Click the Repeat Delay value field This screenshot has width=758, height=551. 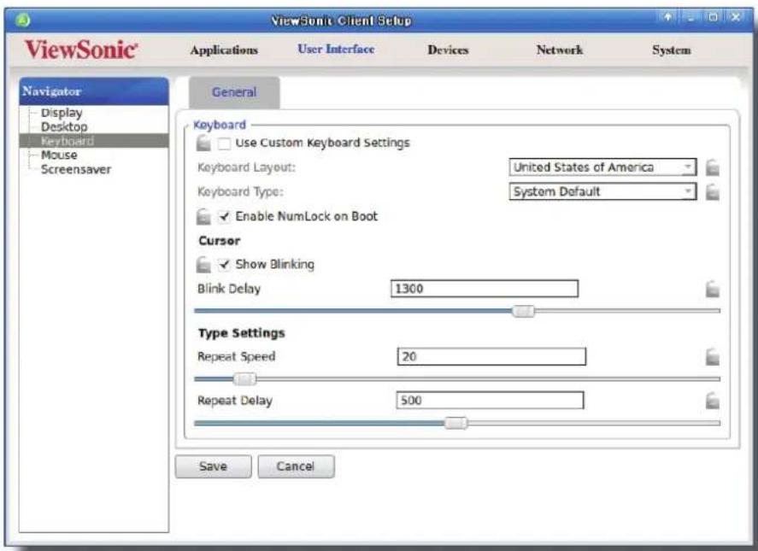coord(490,400)
